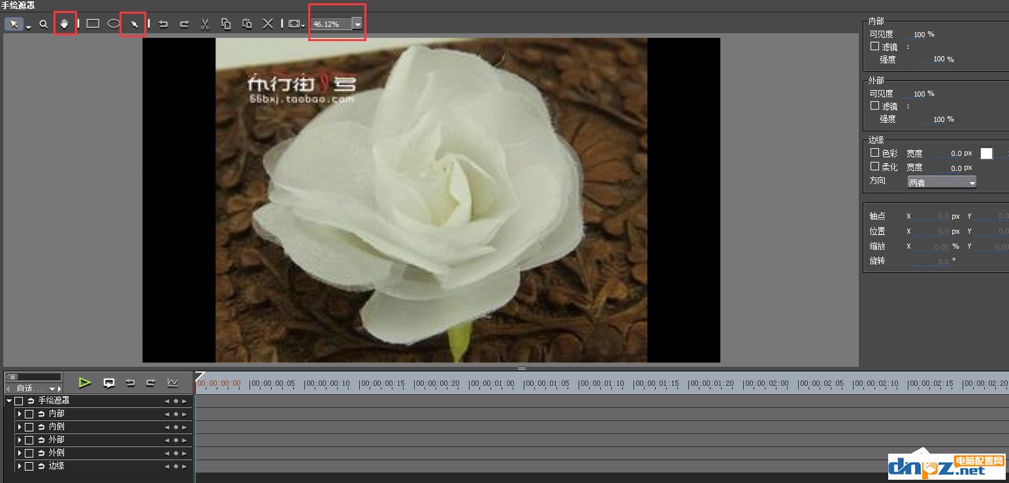Select the magnifier zoom tool
Screen dimensions: 1009x483
click(44, 24)
